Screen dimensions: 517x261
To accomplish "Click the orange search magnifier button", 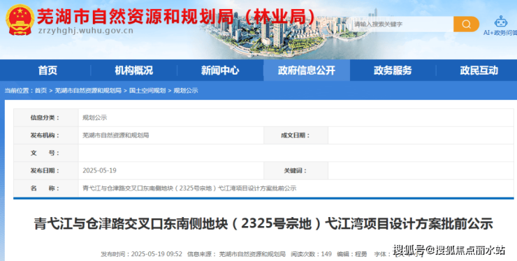I will [466, 24].
